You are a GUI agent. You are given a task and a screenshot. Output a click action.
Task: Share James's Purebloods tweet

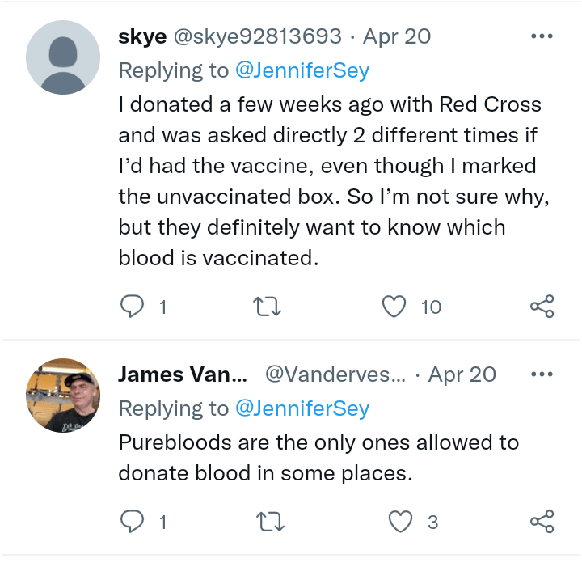pos(542,522)
